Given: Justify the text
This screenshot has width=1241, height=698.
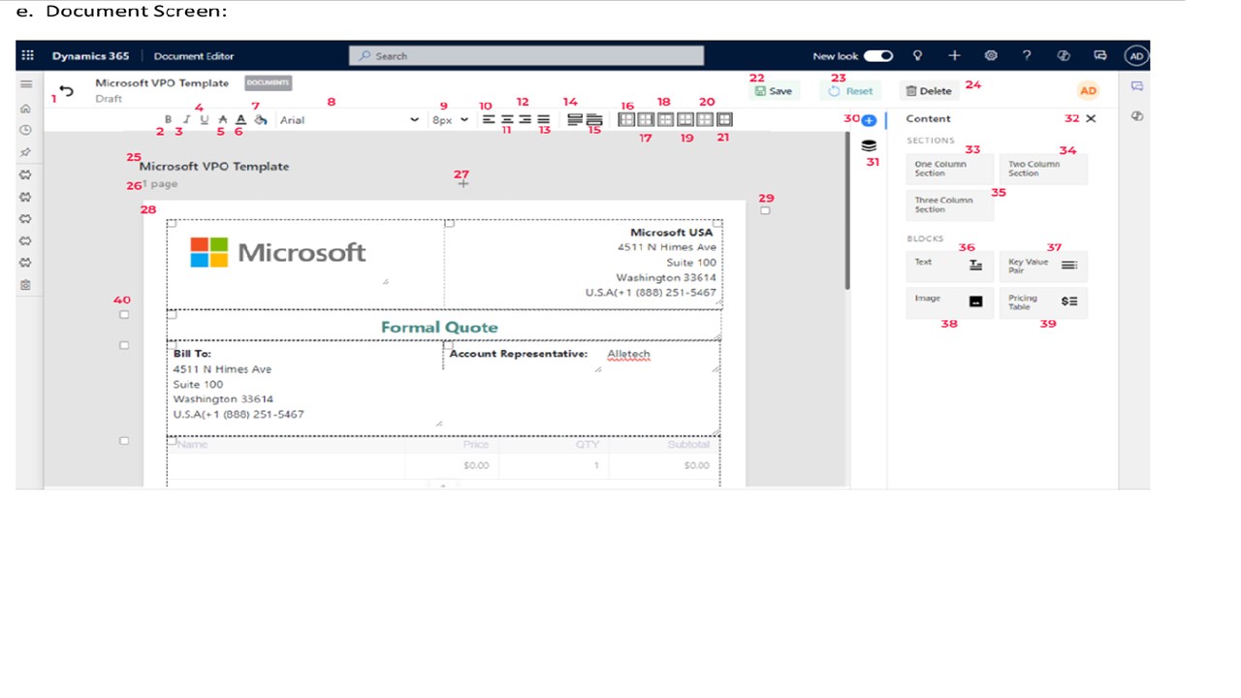Looking at the screenshot, I should [x=544, y=119].
